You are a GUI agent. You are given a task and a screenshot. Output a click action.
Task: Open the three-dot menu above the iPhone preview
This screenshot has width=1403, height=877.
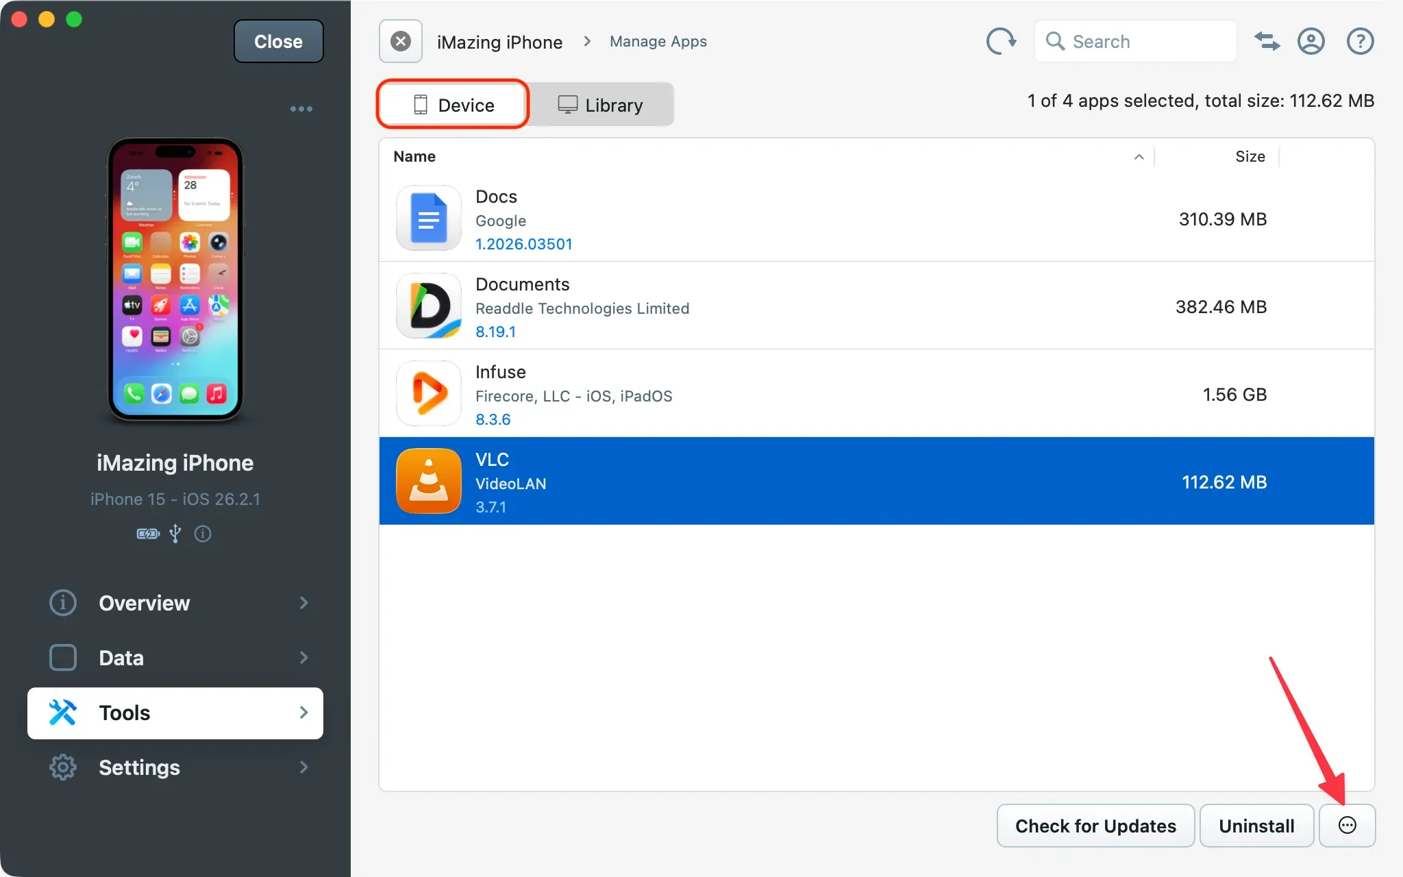pyautogui.click(x=301, y=108)
